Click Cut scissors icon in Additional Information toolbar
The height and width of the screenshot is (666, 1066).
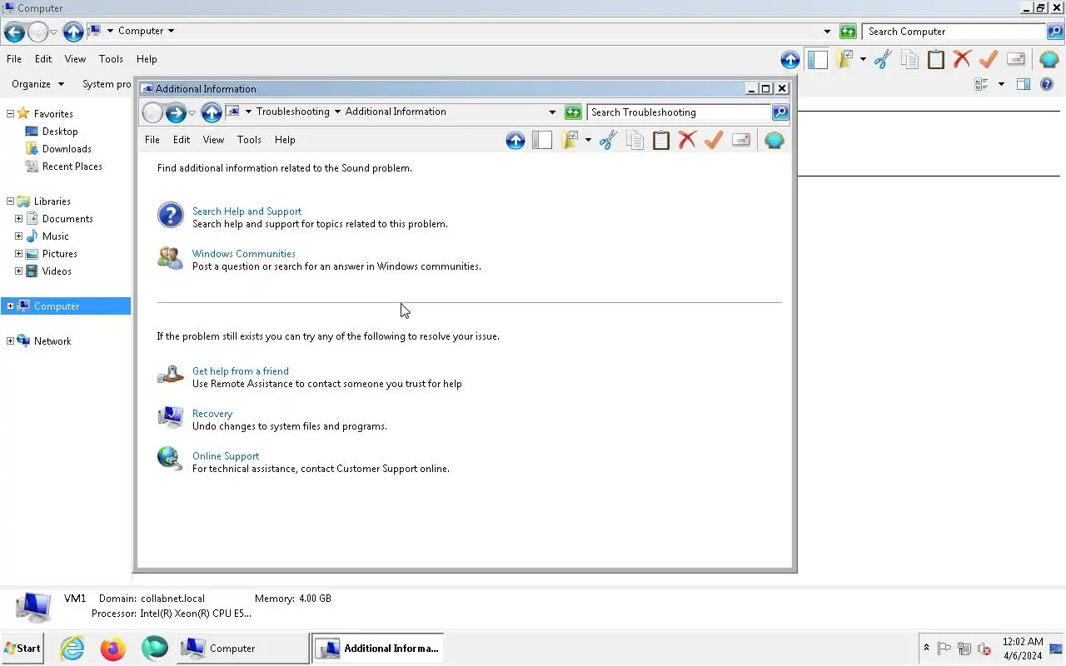(x=608, y=141)
